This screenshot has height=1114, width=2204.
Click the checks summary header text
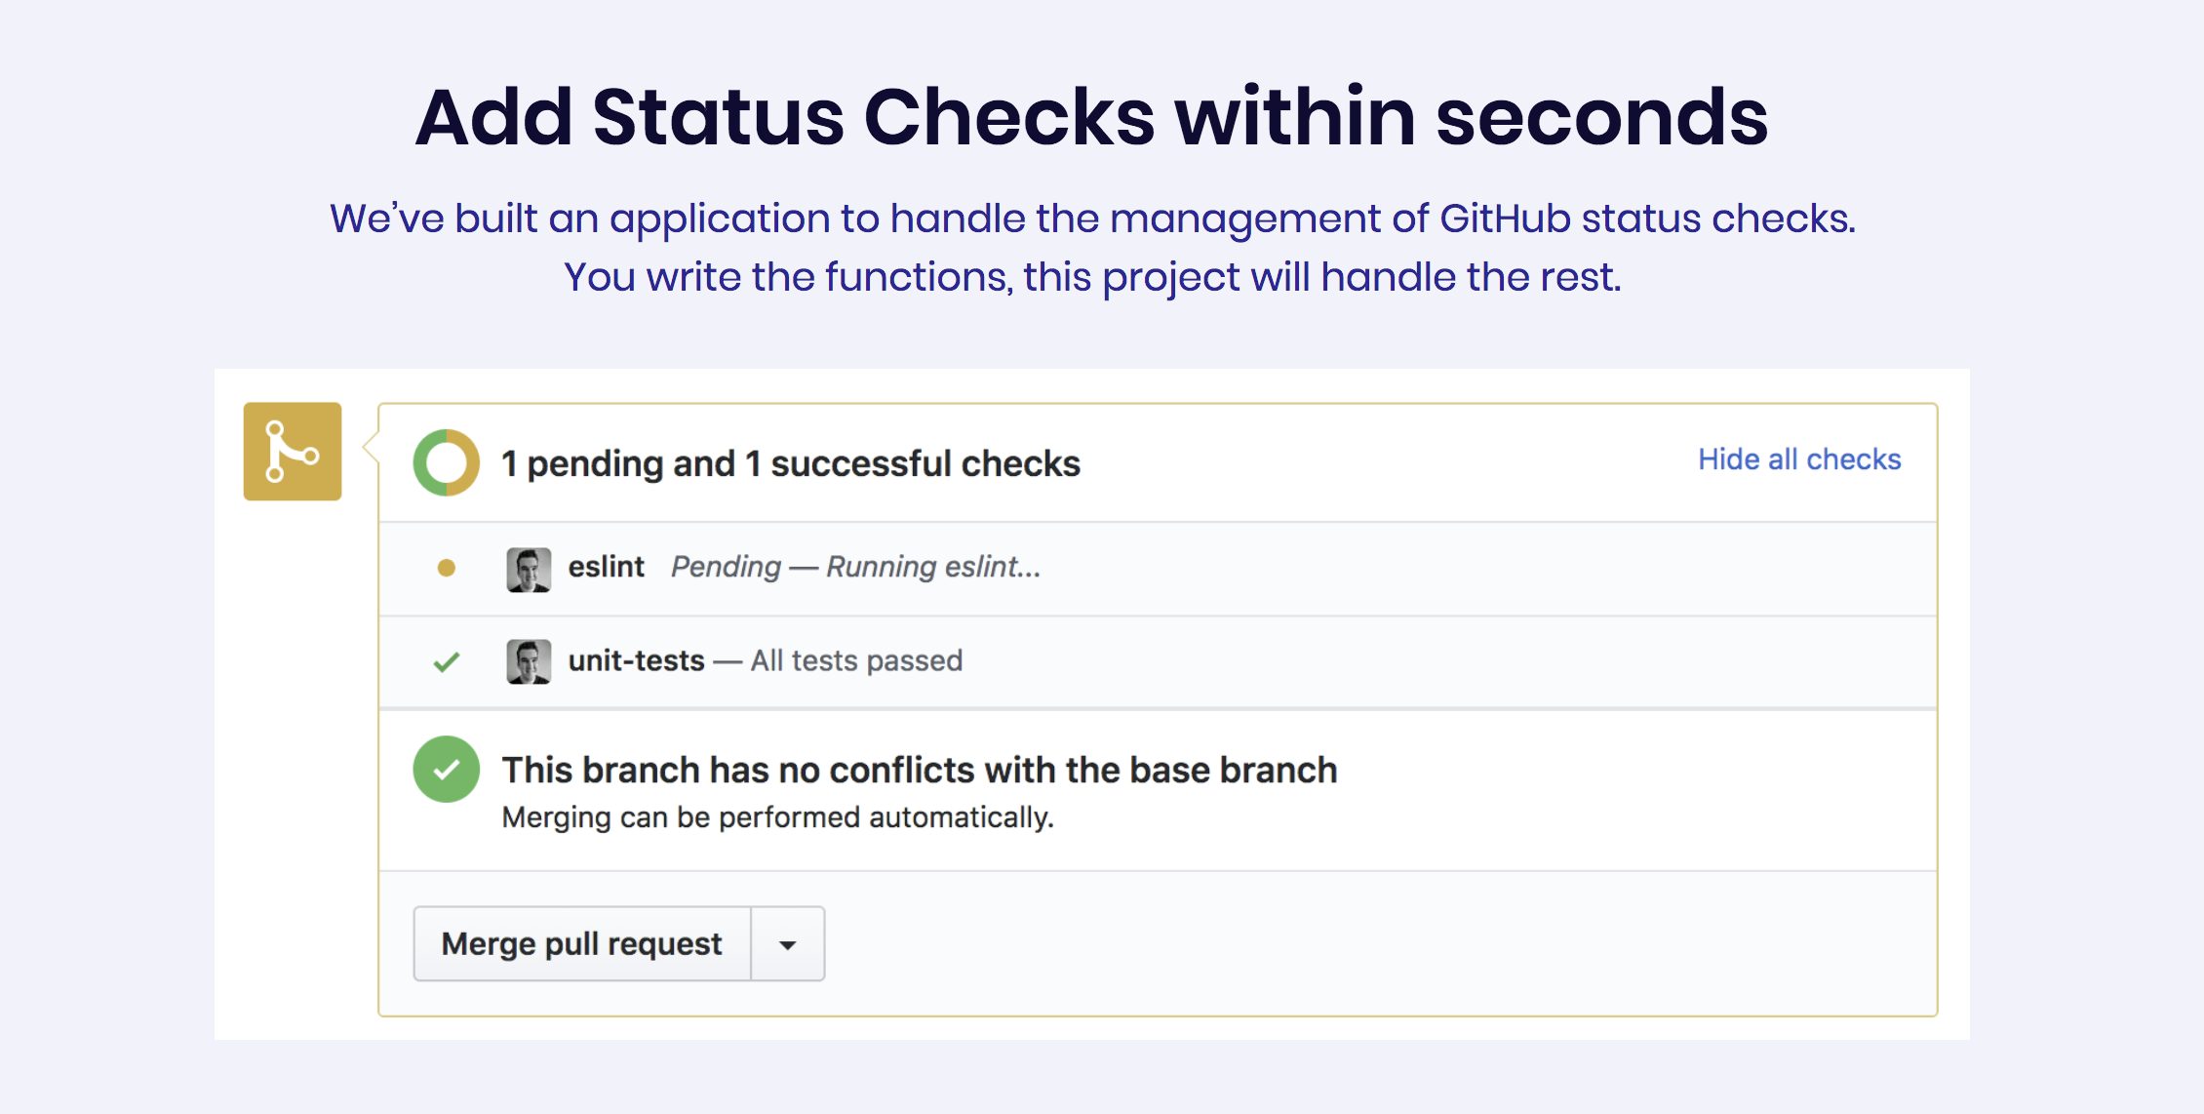[x=790, y=463]
